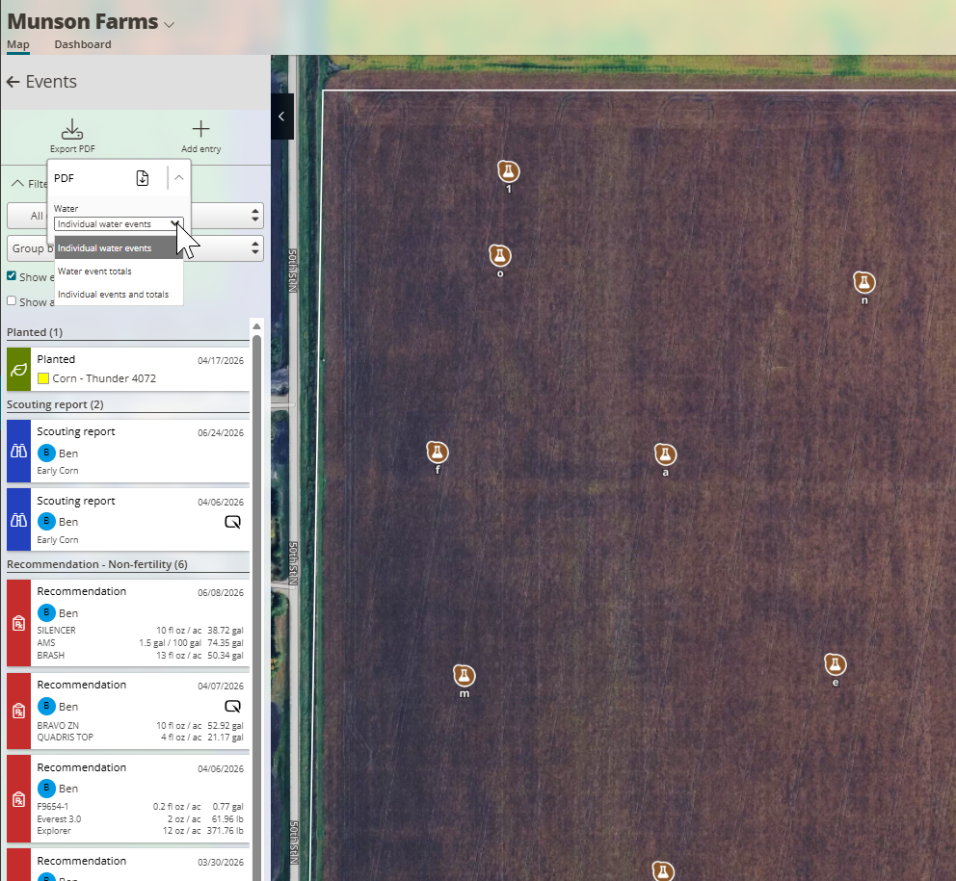
Task: Click Ben avatar on 06/24/2026 scouting report
Action: (x=46, y=453)
